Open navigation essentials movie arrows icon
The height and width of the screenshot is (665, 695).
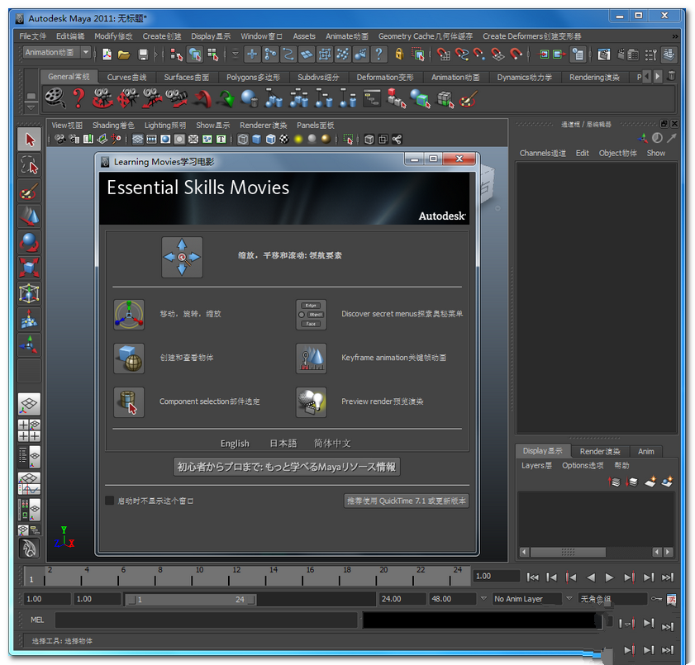coord(182,257)
